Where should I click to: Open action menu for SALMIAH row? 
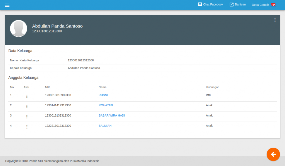click(x=27, y=127)
